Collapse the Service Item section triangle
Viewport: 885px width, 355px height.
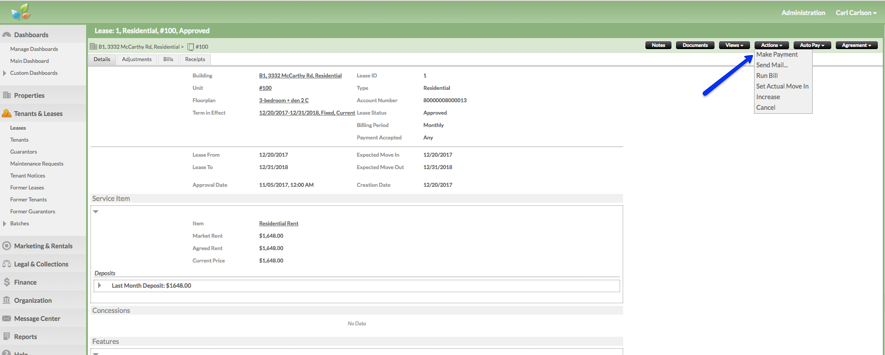point(95,212)
